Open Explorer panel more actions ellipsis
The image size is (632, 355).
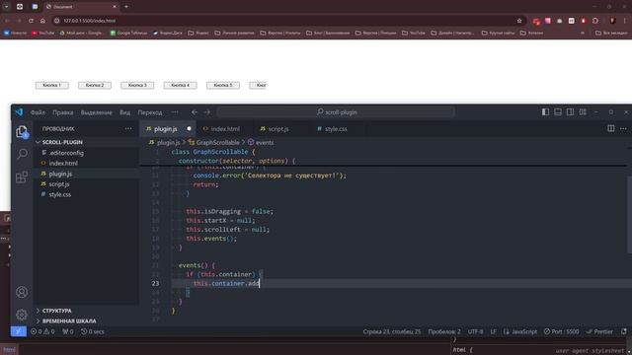click(x=128, y=129)
